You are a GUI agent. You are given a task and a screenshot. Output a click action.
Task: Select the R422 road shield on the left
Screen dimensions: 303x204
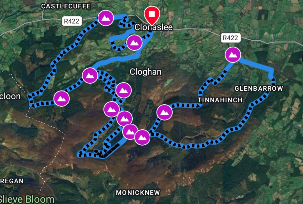(72, 21)
